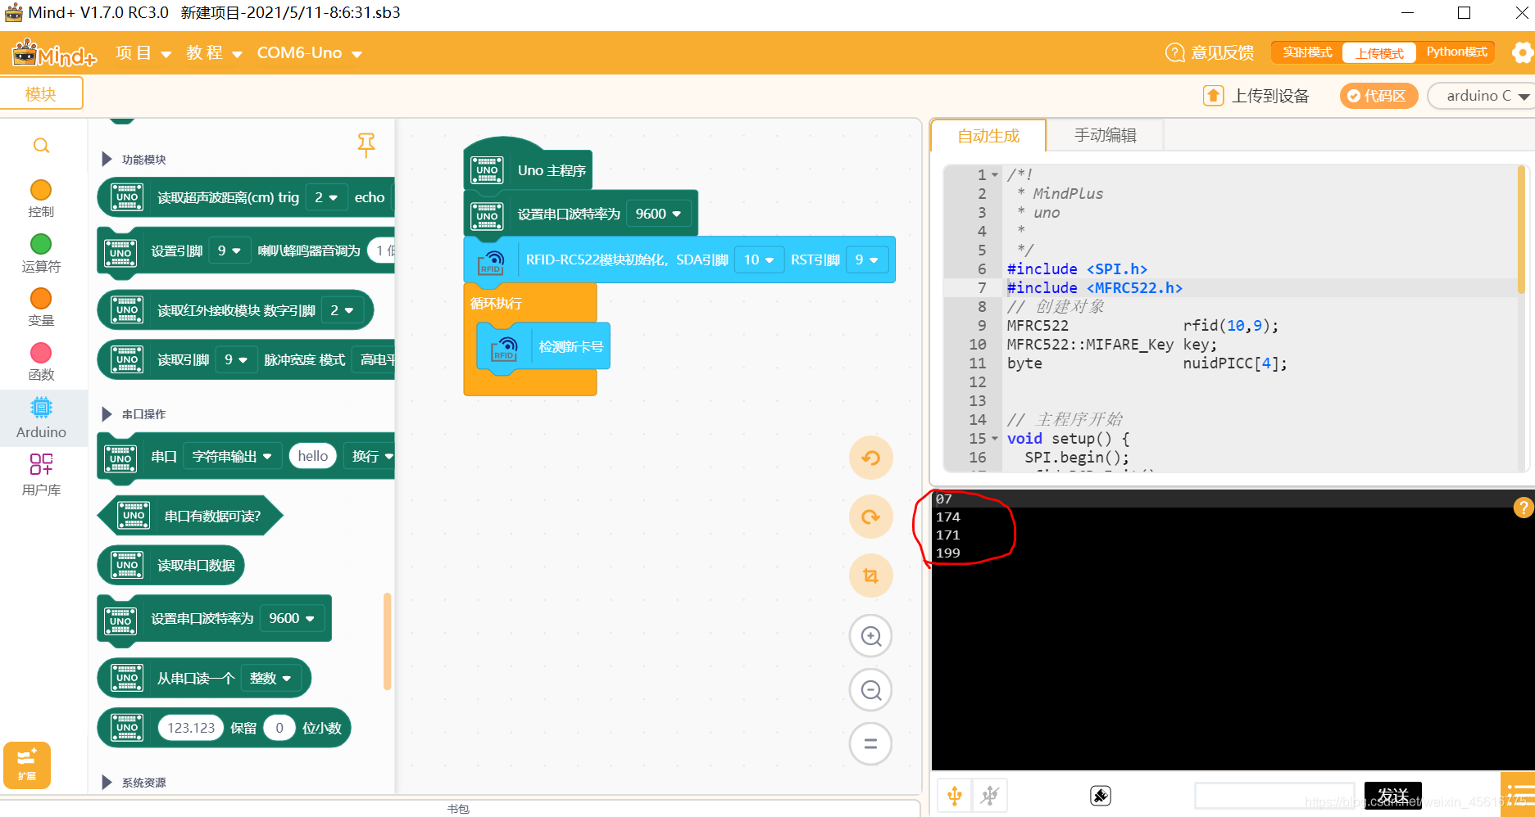Select the 变量 (Variables) category circle

pos(41,299)
